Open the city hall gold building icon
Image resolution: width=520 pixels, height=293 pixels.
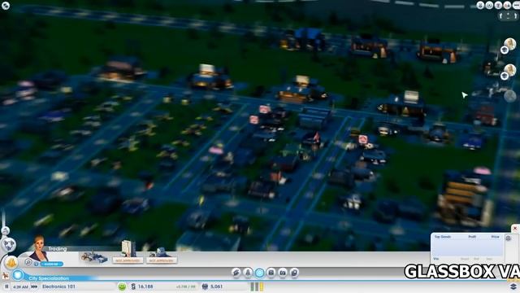coord(11,263)
